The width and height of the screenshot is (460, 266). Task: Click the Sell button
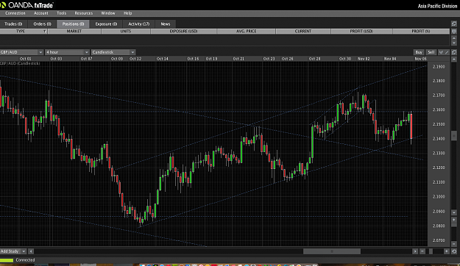click(431, 52)
